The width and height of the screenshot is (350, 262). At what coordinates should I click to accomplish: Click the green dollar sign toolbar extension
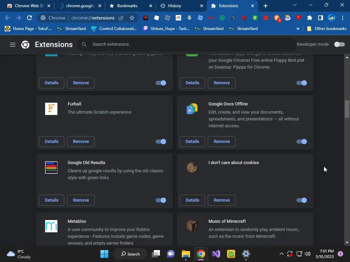coord(255,18)
